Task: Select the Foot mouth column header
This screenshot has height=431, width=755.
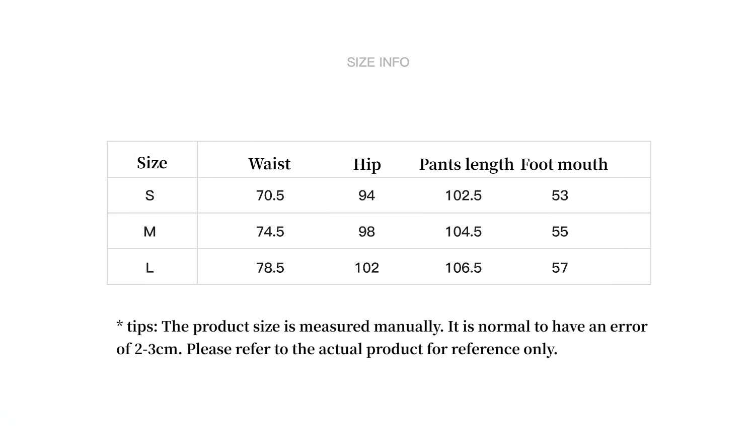Action: click(564, 164)
